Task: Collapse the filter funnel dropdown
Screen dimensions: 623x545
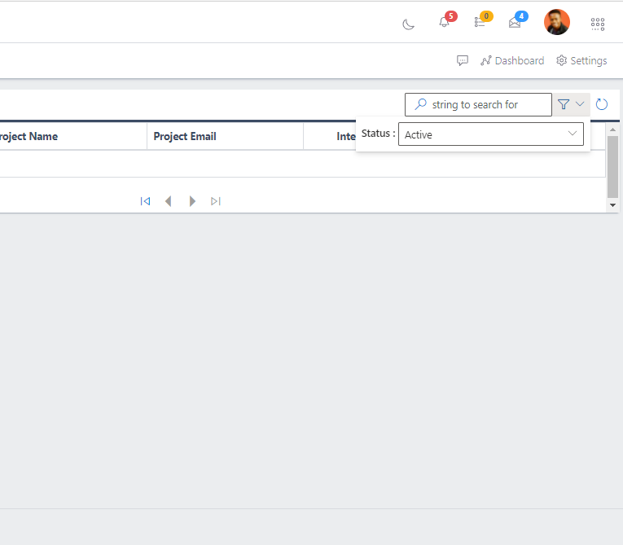Action: coord(571,104)
